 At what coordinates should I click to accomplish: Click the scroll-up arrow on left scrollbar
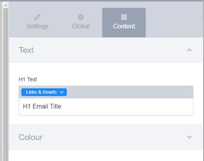[5, 5]
